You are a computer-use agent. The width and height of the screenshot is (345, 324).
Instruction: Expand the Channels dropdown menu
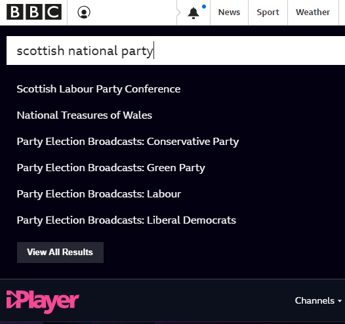tap(318, 300)
